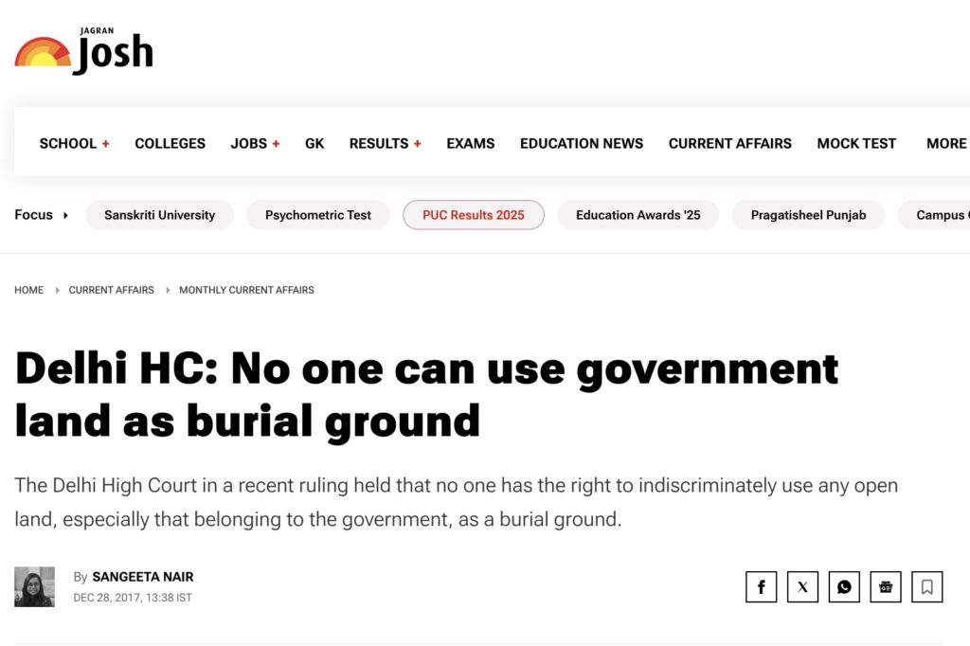Click the Jagran Josh logo
The height and width of the screenshot is (646, 970).
(x=83, y=51)
